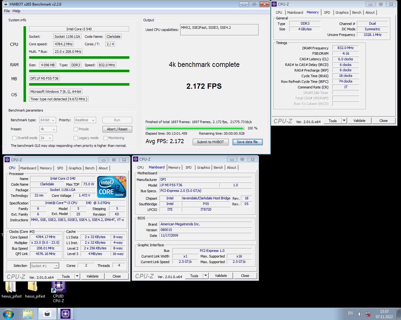Click Validate in CPU-Z Memory window
Viewport: 401px width, 320px height.
(x=359, y=121)
